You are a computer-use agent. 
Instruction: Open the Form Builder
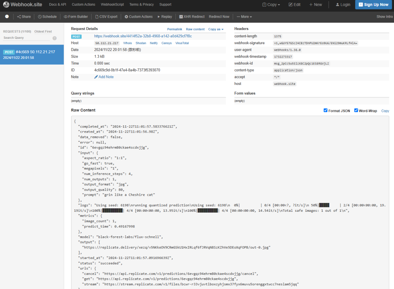(76, 17)
